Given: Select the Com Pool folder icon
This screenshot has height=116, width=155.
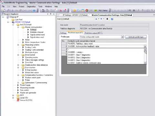Looking at the screenshot, I should click(13, 20).
